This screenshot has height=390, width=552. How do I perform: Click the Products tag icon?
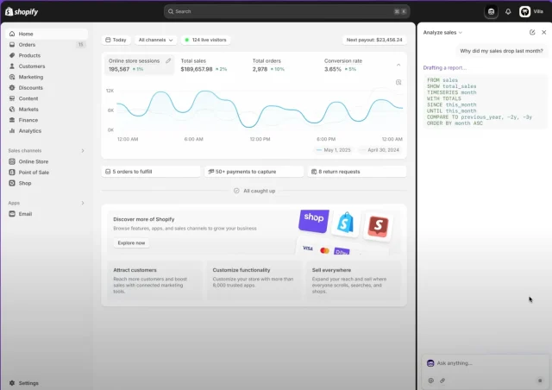tap(12, 55)
